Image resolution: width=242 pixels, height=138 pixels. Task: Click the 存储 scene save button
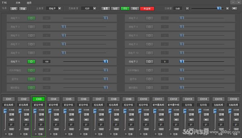tap(23, 9)
